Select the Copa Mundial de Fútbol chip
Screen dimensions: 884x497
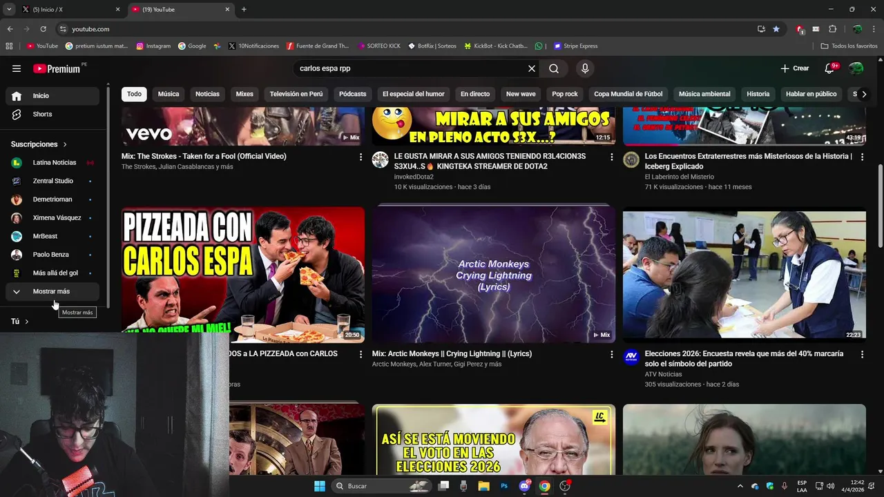[628, 94]
